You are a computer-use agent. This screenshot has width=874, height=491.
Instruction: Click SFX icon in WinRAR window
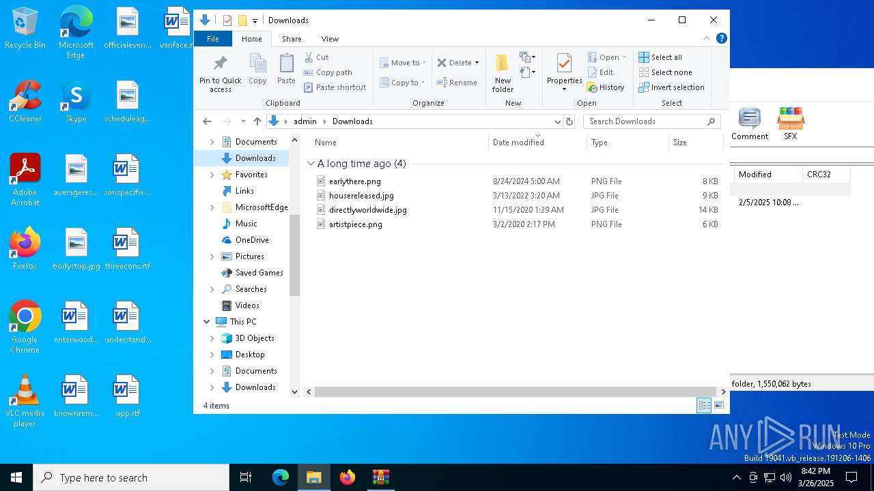pos(790,125)
